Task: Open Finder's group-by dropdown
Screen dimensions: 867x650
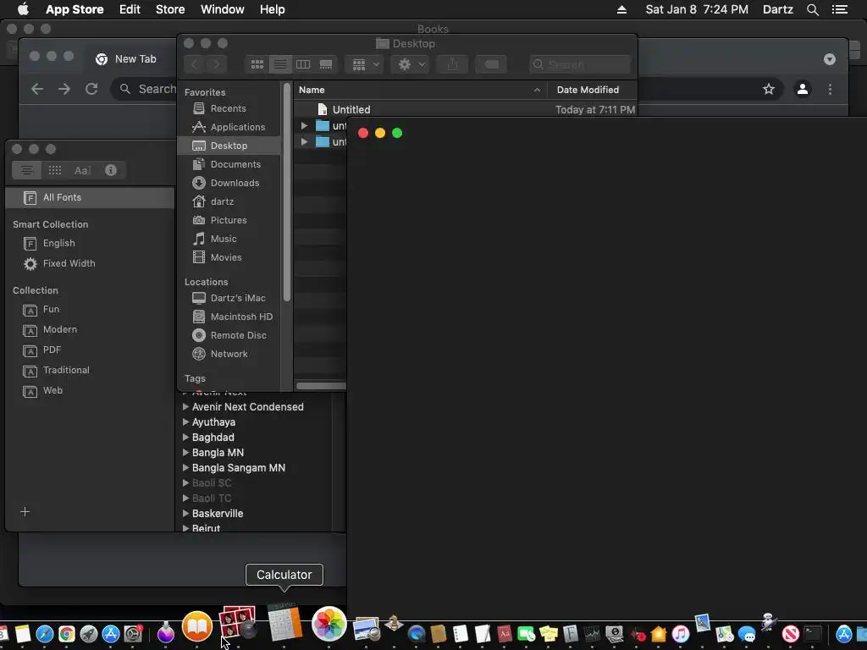Action: point(364,64)
